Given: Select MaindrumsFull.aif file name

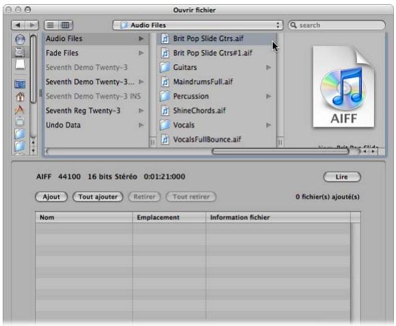Looking at the screenshot, I should point(203,81).
